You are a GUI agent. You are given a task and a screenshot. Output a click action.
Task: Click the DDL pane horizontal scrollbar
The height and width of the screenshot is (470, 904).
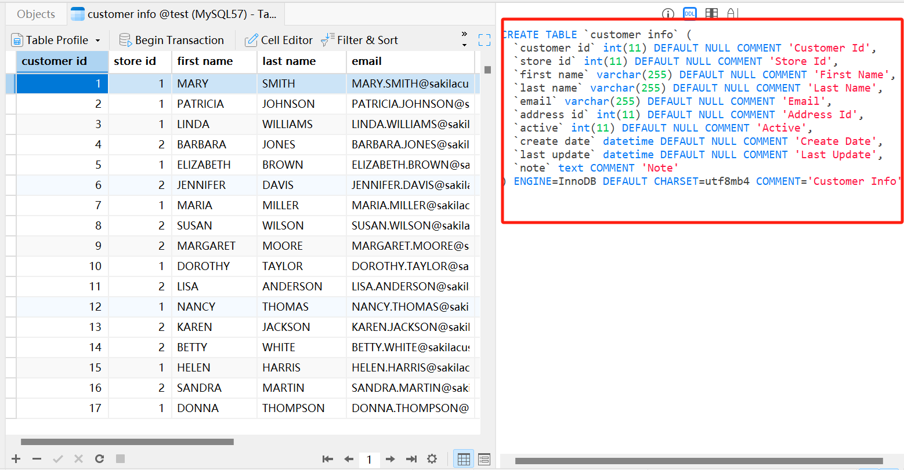tap(699, 461)
